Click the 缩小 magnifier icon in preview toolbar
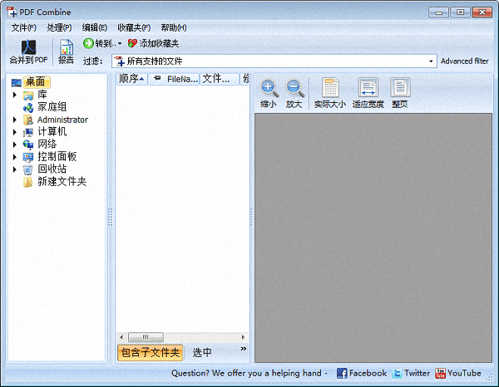This screenshot has width=499, height=387. pos(269,88)
